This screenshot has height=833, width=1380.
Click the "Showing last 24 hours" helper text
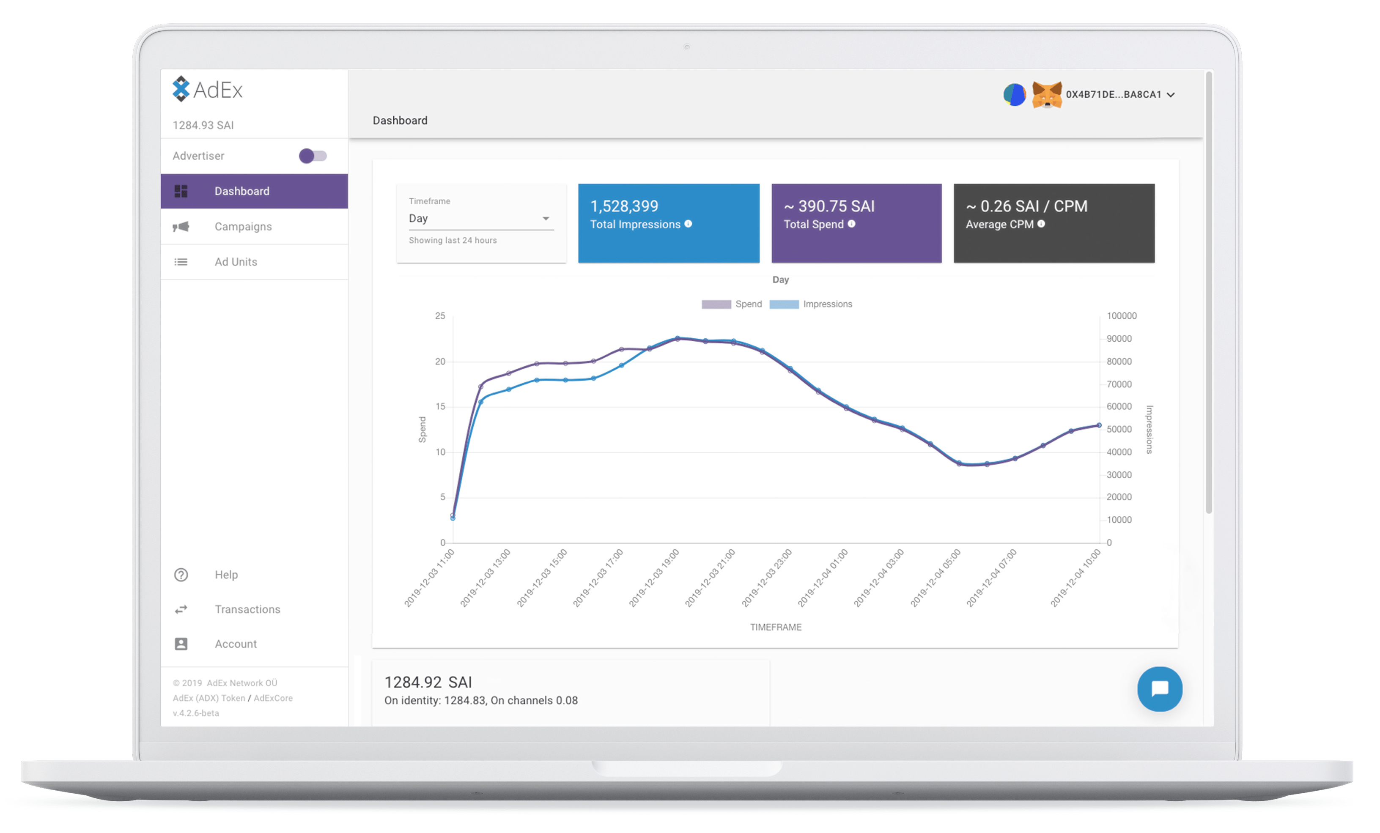pyautogui.click(x=453, y=240)
